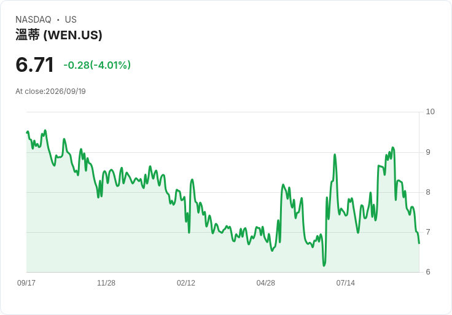Click the -0.28(-4.01%) change value
The width and height of the screenshot is (452, 315).
97,65
